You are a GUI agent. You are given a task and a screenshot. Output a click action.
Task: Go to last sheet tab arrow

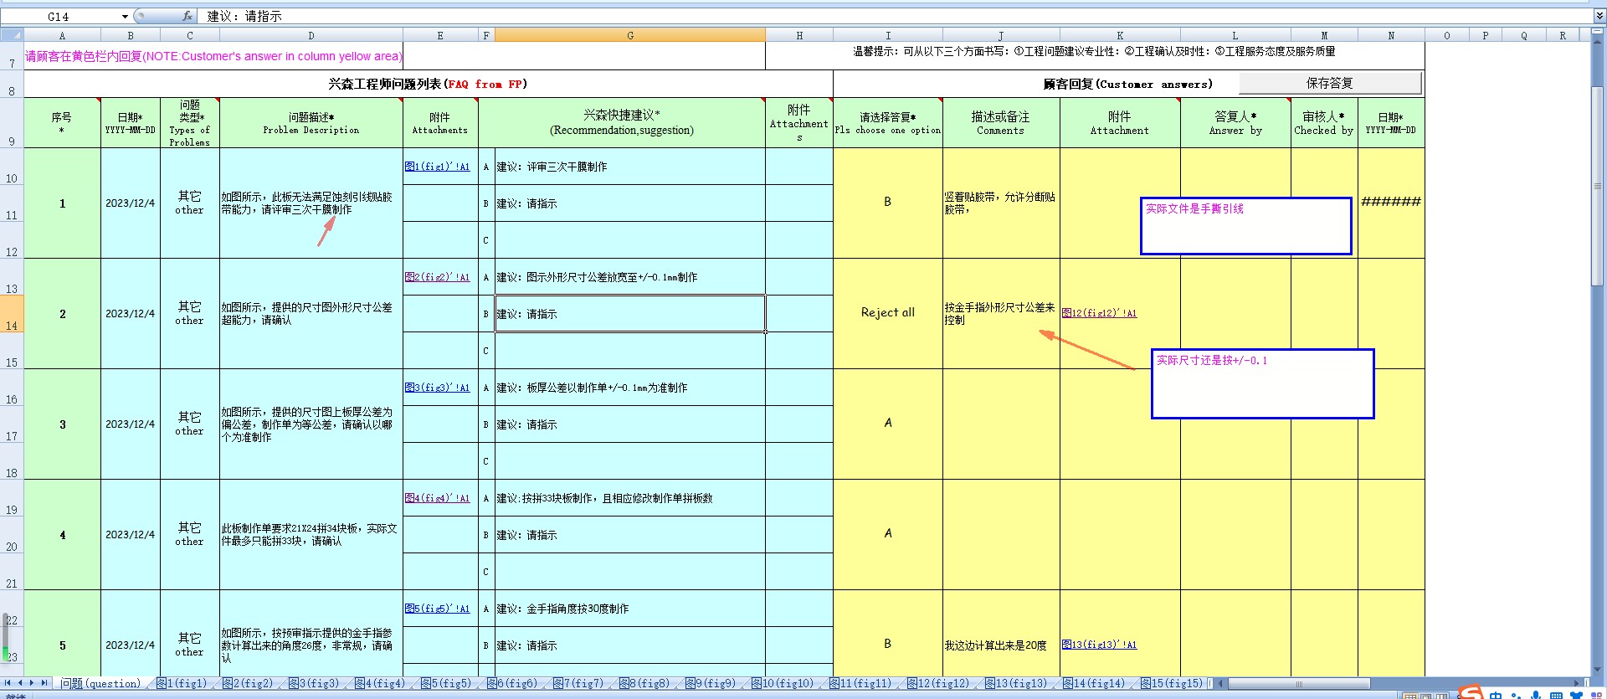44,683
